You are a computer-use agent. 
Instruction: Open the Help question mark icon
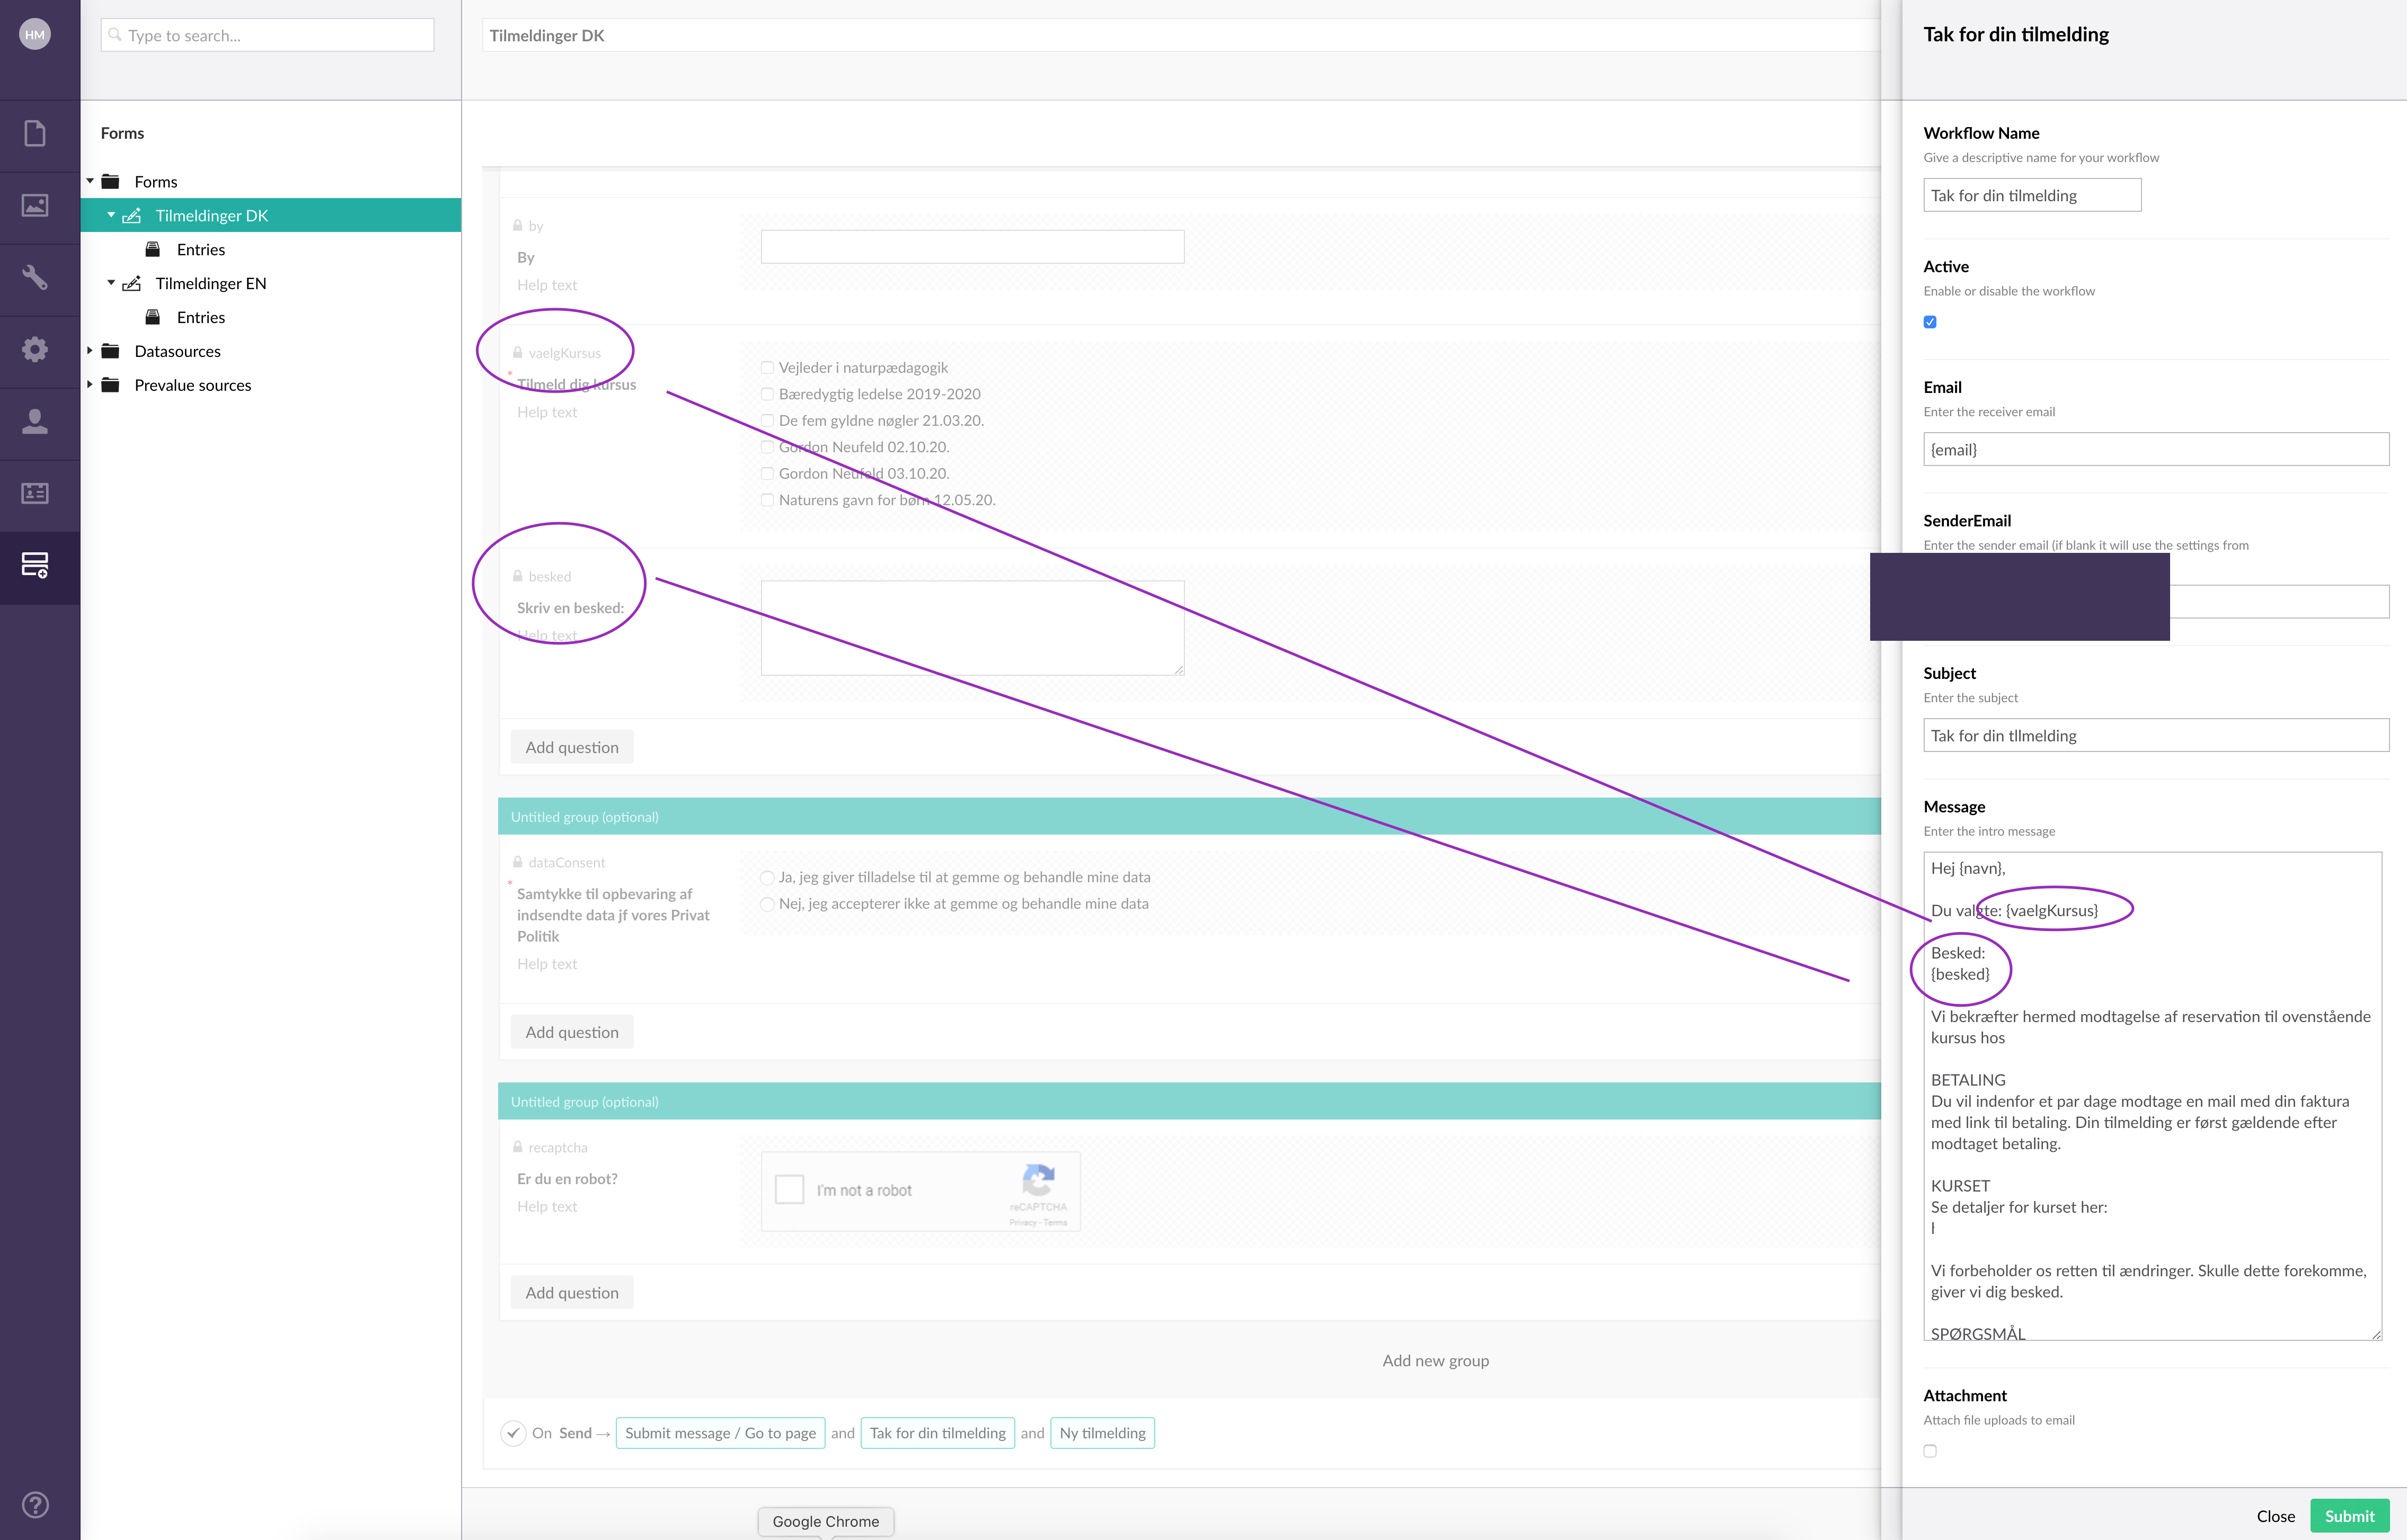pyautogui.click(x=35, y=1504)
